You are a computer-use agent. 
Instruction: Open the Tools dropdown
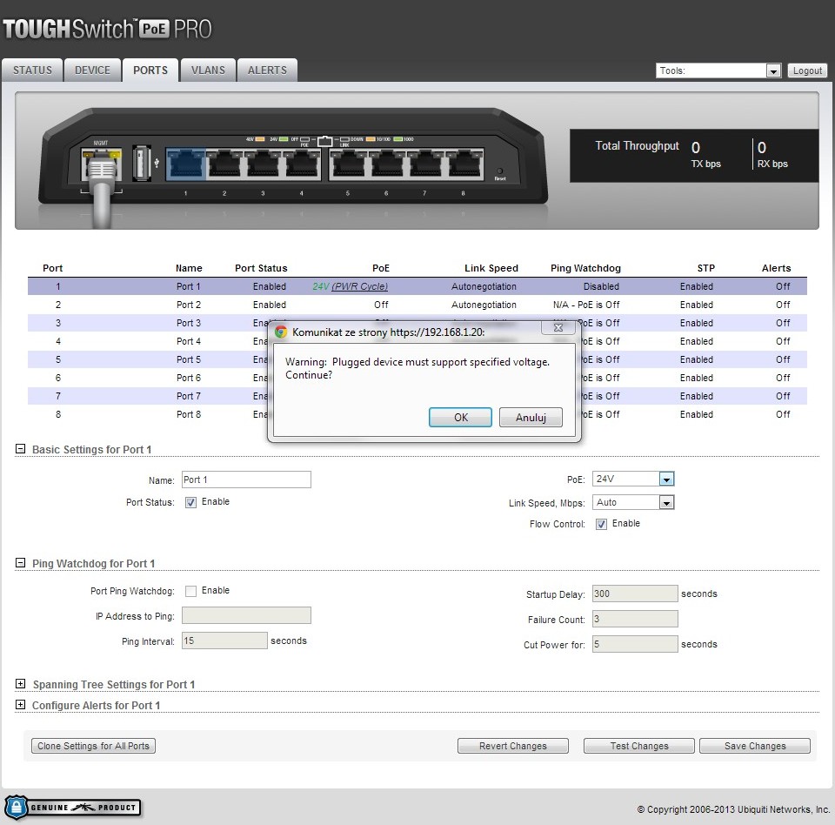pyautogui.click(x=719, y=70)
